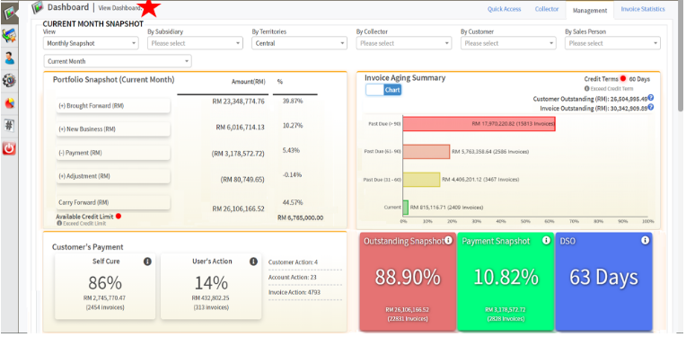
Task: Click the red dot beside Credit Terms
Action: [x=623, y=79]
